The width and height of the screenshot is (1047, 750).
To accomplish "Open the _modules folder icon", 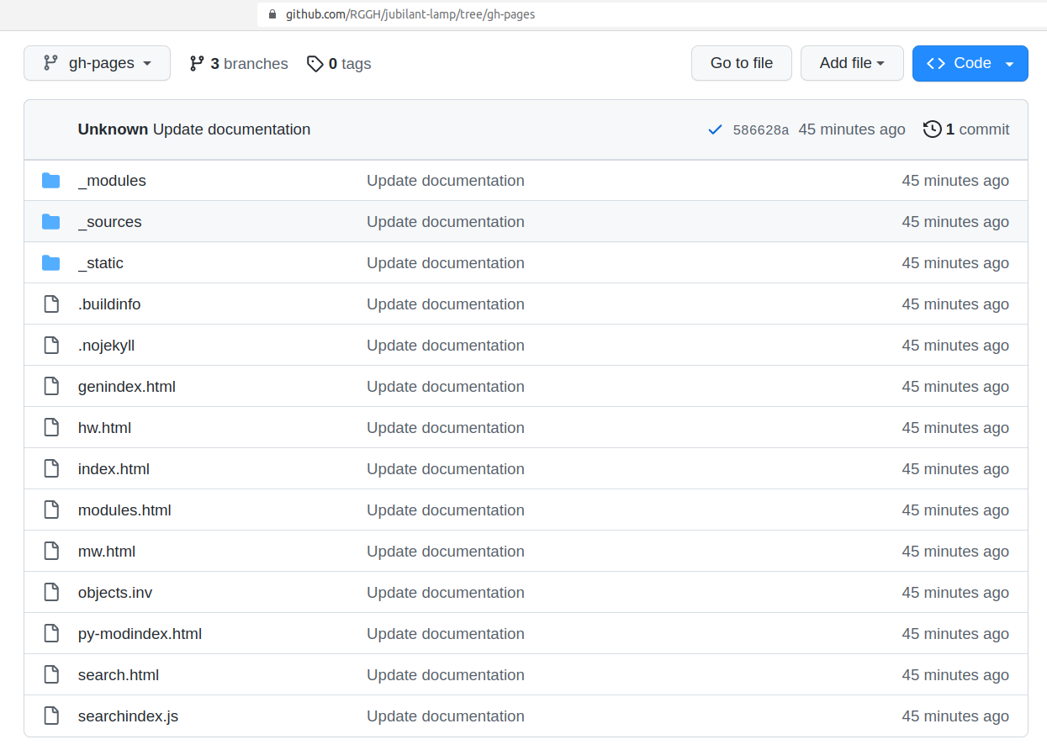I will [x=50, y=180].
